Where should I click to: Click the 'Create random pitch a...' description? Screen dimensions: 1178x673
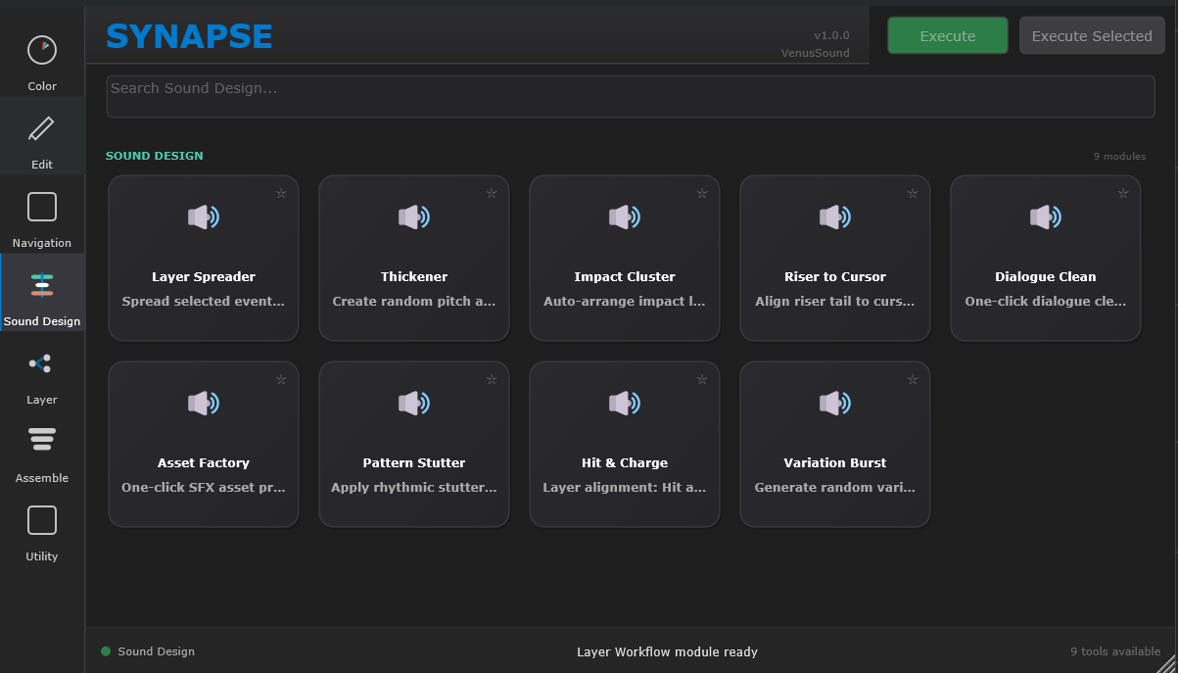[414, 302]
